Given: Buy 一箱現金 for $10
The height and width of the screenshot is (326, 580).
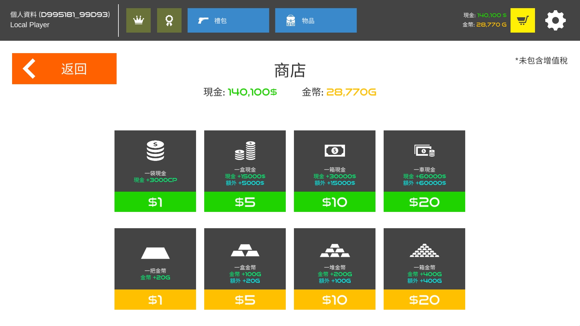Looking at the screenshot, I should pyautogui.click(x=335, y=202).
